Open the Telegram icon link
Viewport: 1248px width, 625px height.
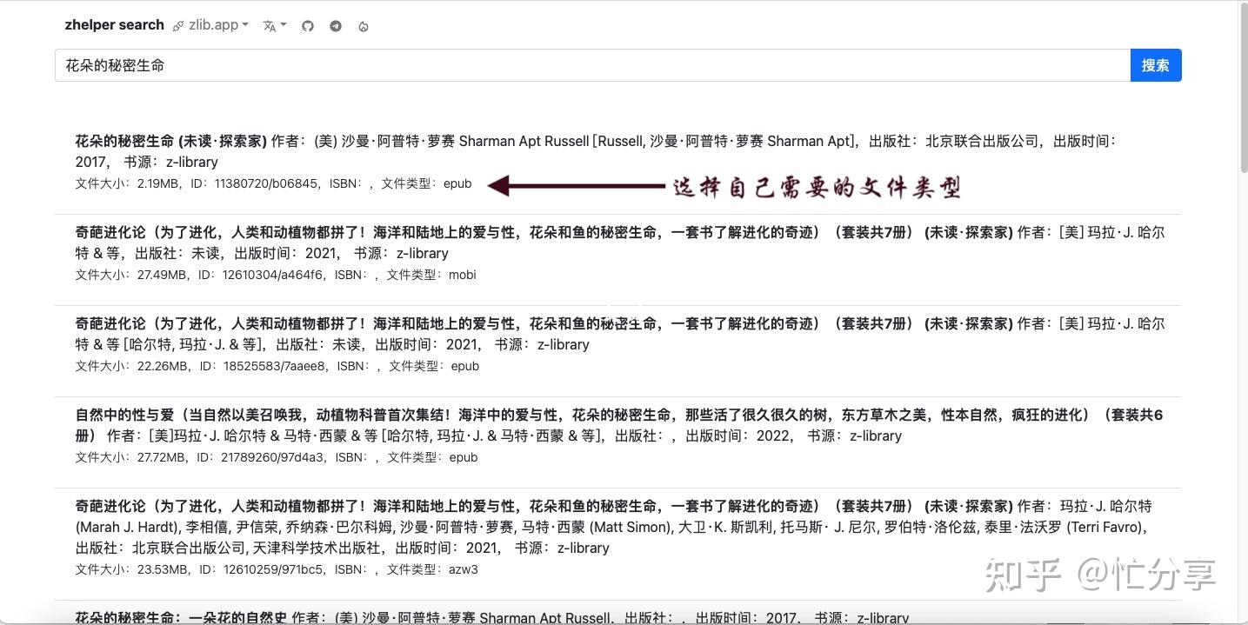pyautogui.click(x=335, y=26)
